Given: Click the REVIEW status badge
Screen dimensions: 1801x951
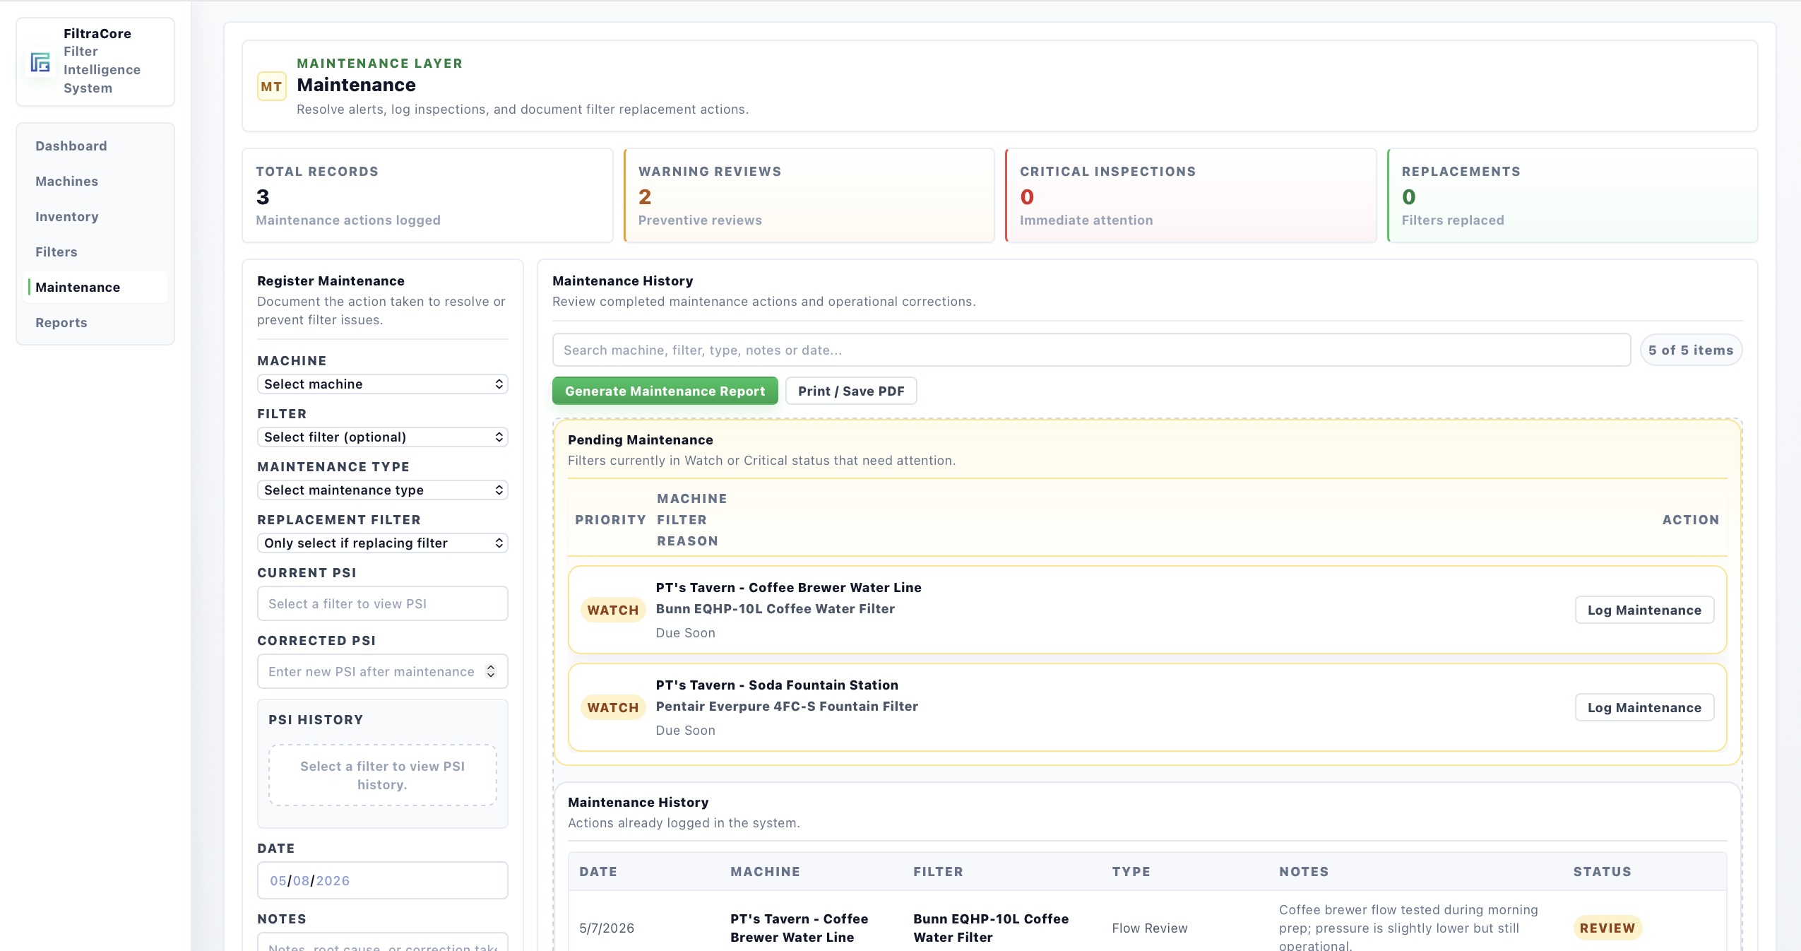Looking at the screenshot, I should point(1607,928).
